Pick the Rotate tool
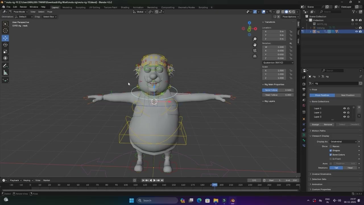 5,45
